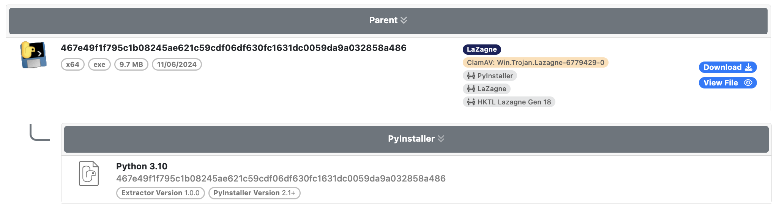779x221 pixels.
Task: Click the 9.7 MB size tag
Action: point(131,65)
